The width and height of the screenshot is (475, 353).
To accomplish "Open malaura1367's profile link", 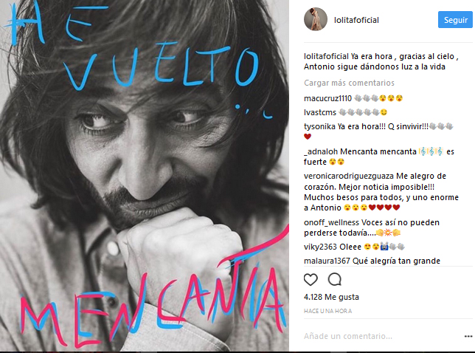I will click(x=327, y=261).
